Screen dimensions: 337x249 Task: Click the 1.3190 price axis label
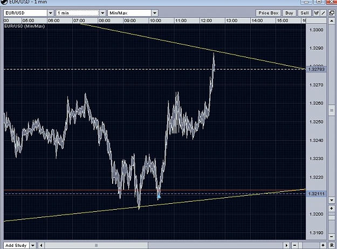point(316,233)
